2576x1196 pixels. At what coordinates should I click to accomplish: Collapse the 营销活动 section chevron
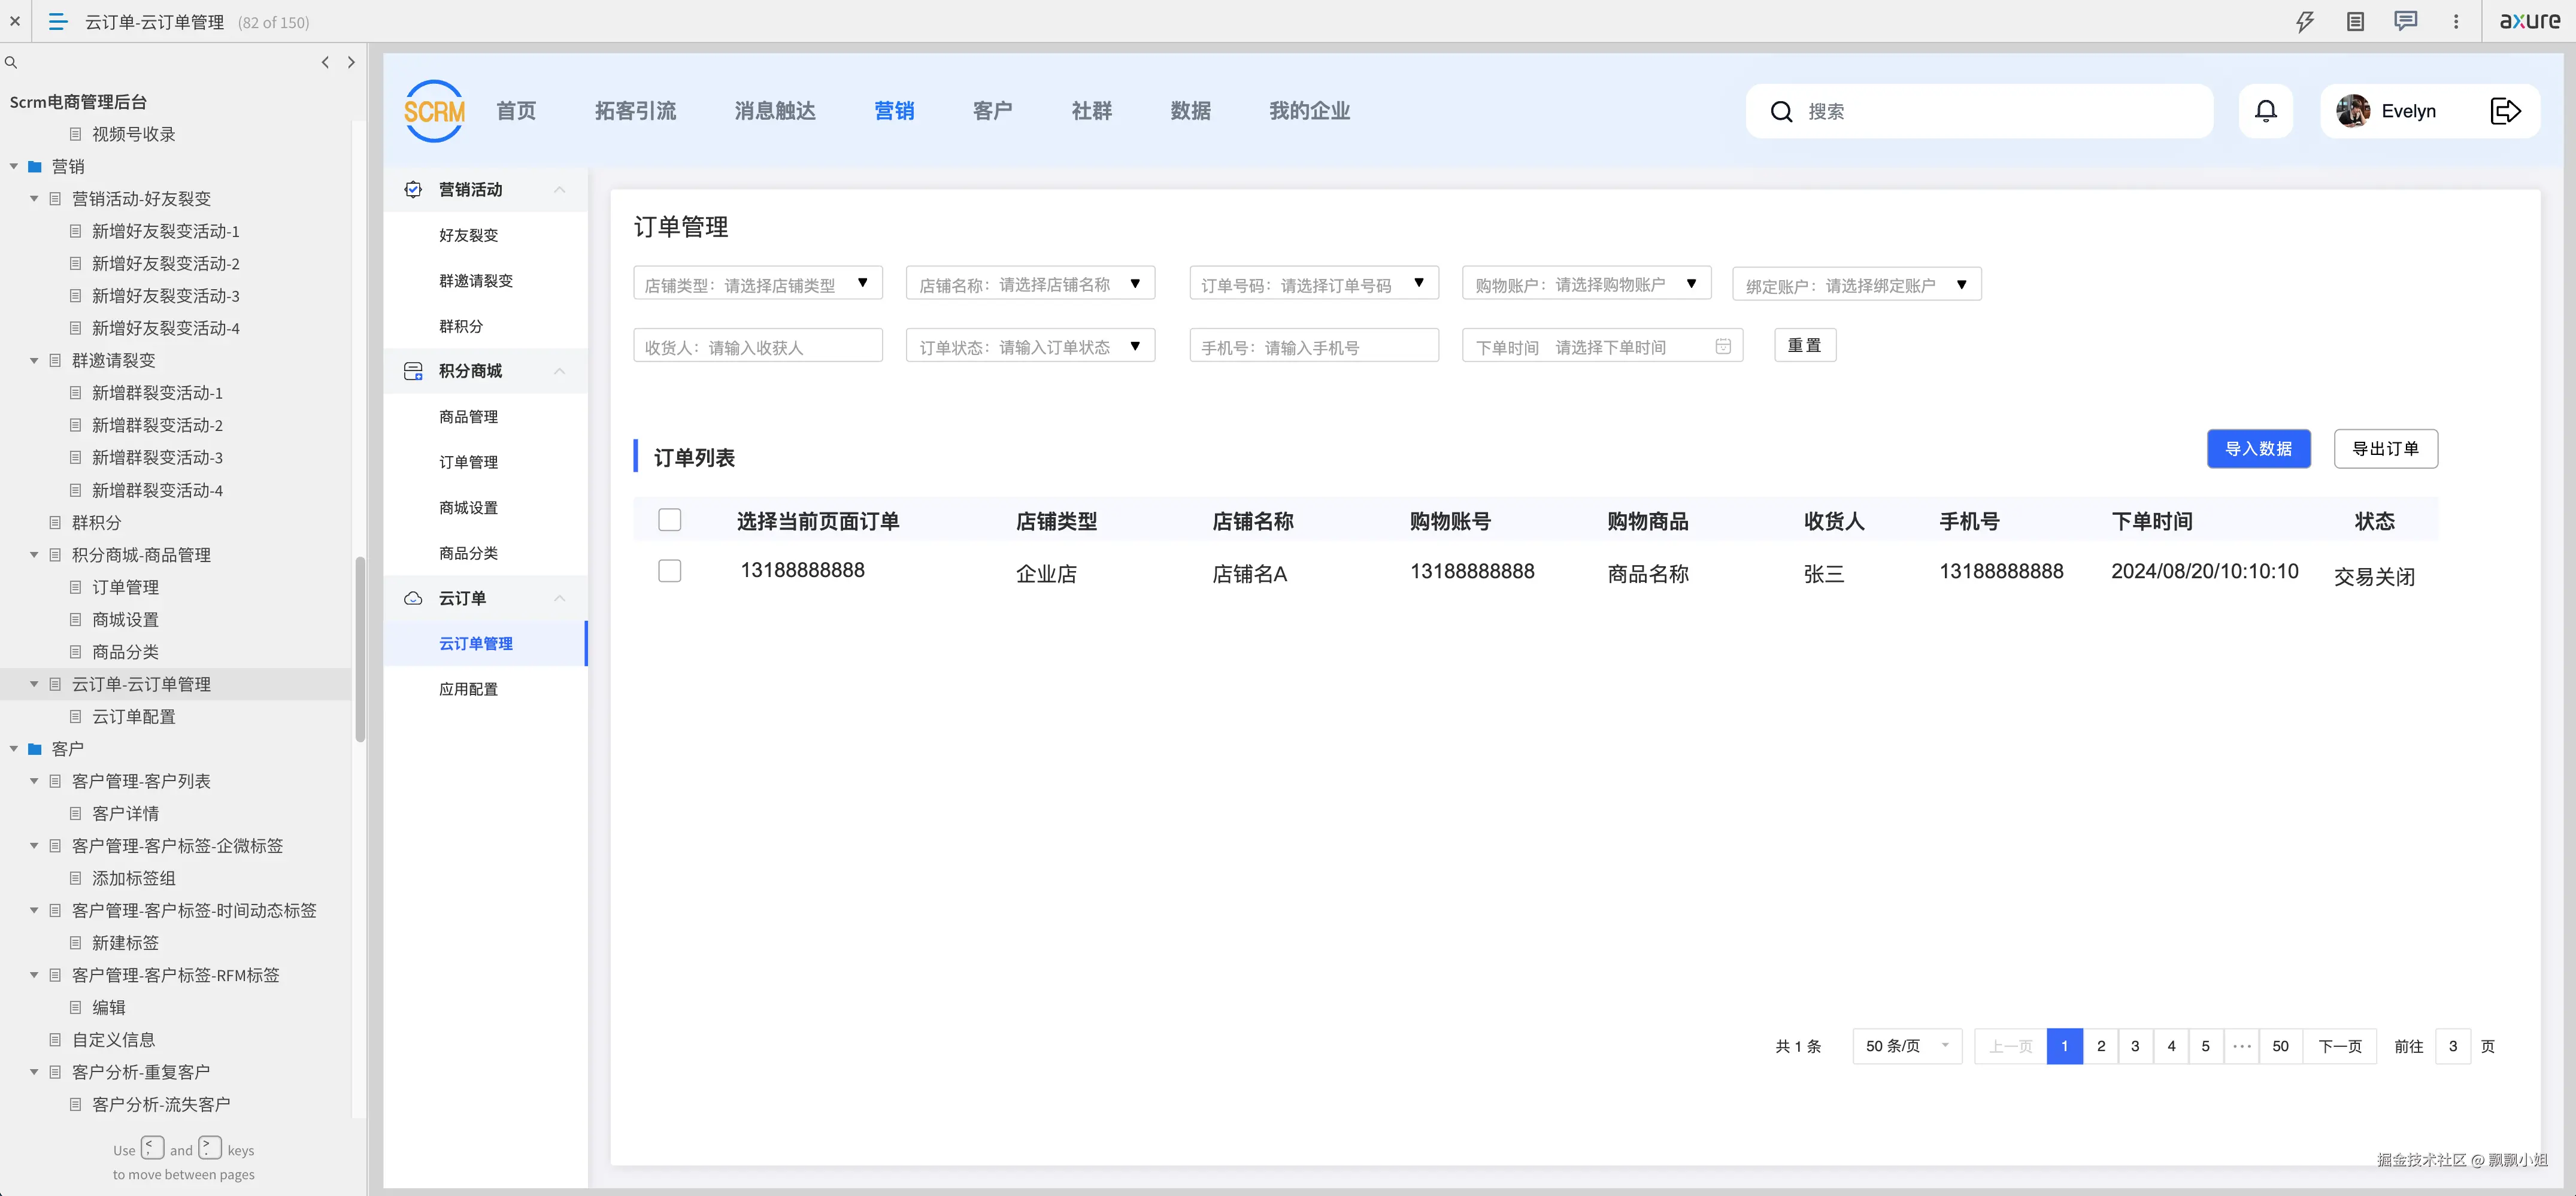click(x=559, y=189)
